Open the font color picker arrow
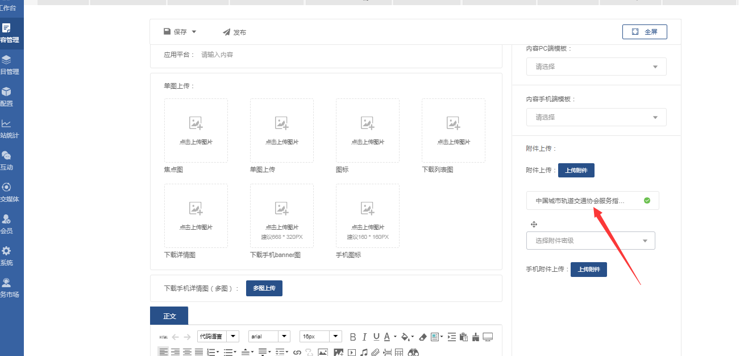This screenshot has width=744, height=356. (x=395, y=337)
